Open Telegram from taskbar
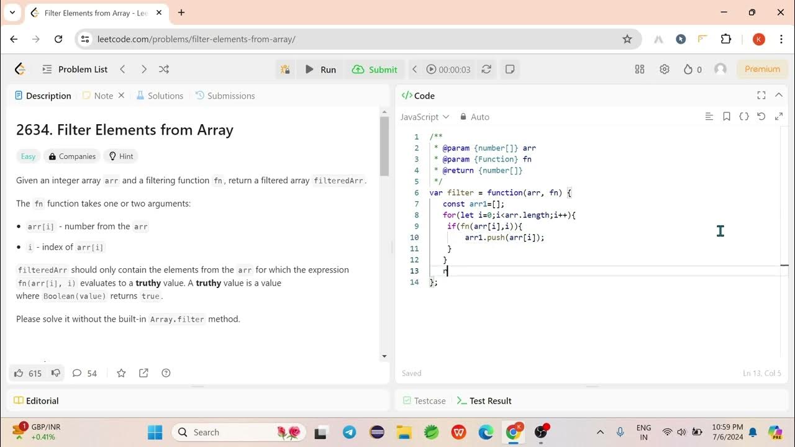The width and height of the screenshot is (795, 447). click(349, 432)
